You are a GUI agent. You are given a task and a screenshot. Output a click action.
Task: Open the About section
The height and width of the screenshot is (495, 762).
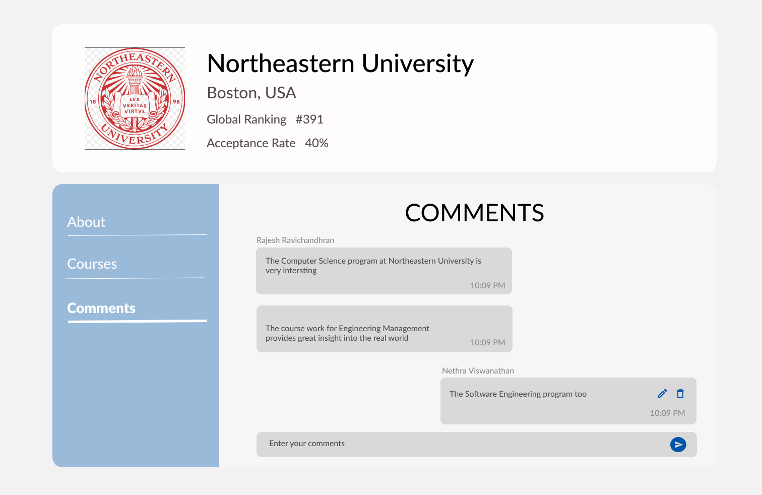coord(86,222)
